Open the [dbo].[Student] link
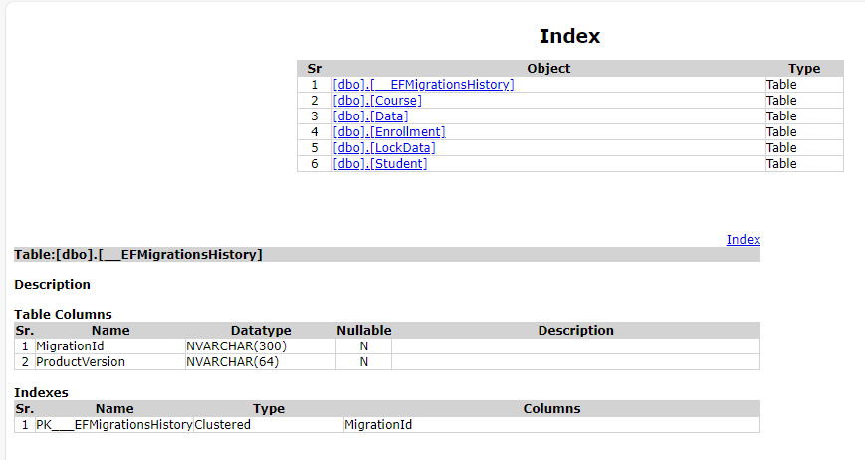 click(x=380, y=164)
